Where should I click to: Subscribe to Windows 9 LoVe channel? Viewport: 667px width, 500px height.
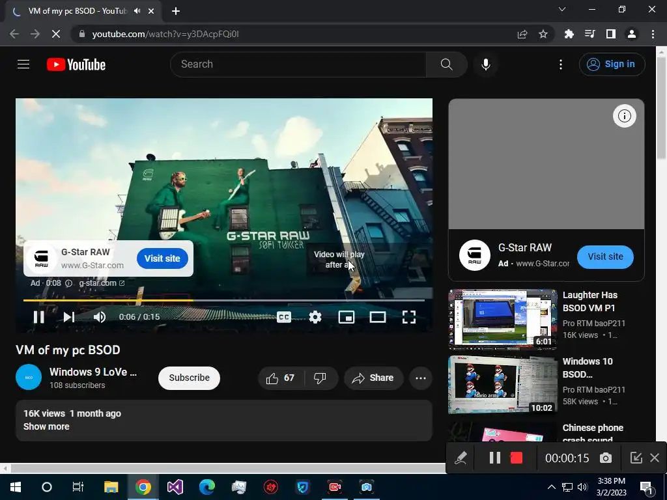189,378
